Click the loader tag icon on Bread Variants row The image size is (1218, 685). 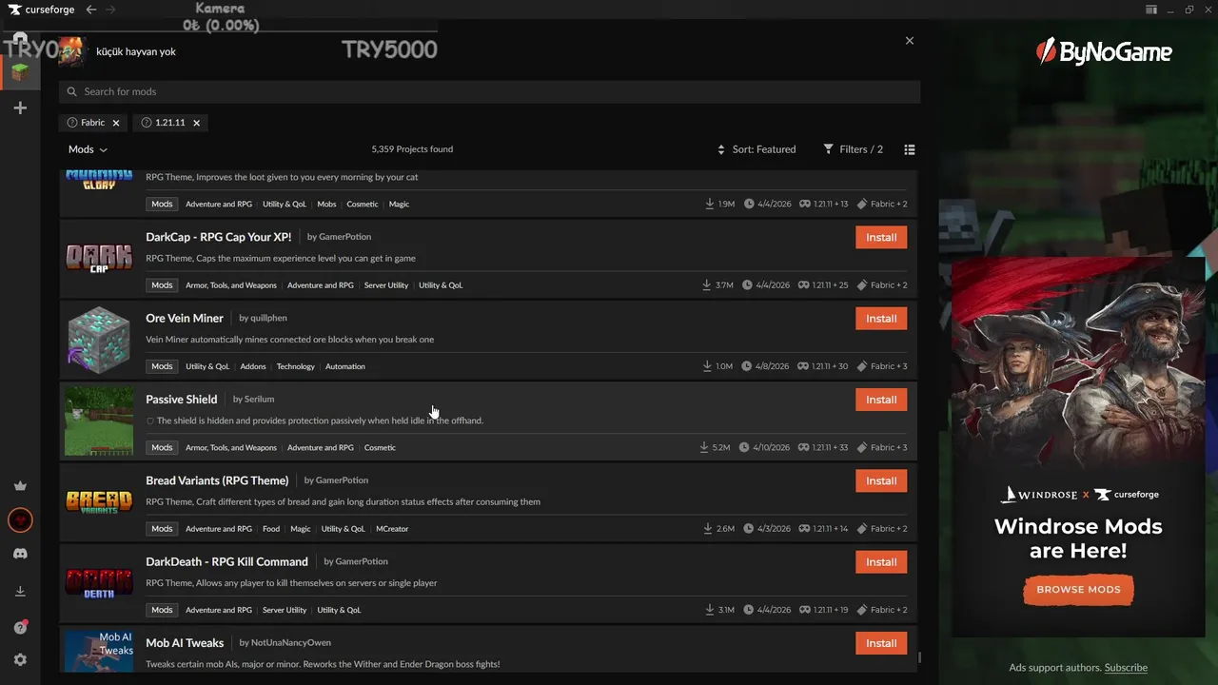(862, 529)
